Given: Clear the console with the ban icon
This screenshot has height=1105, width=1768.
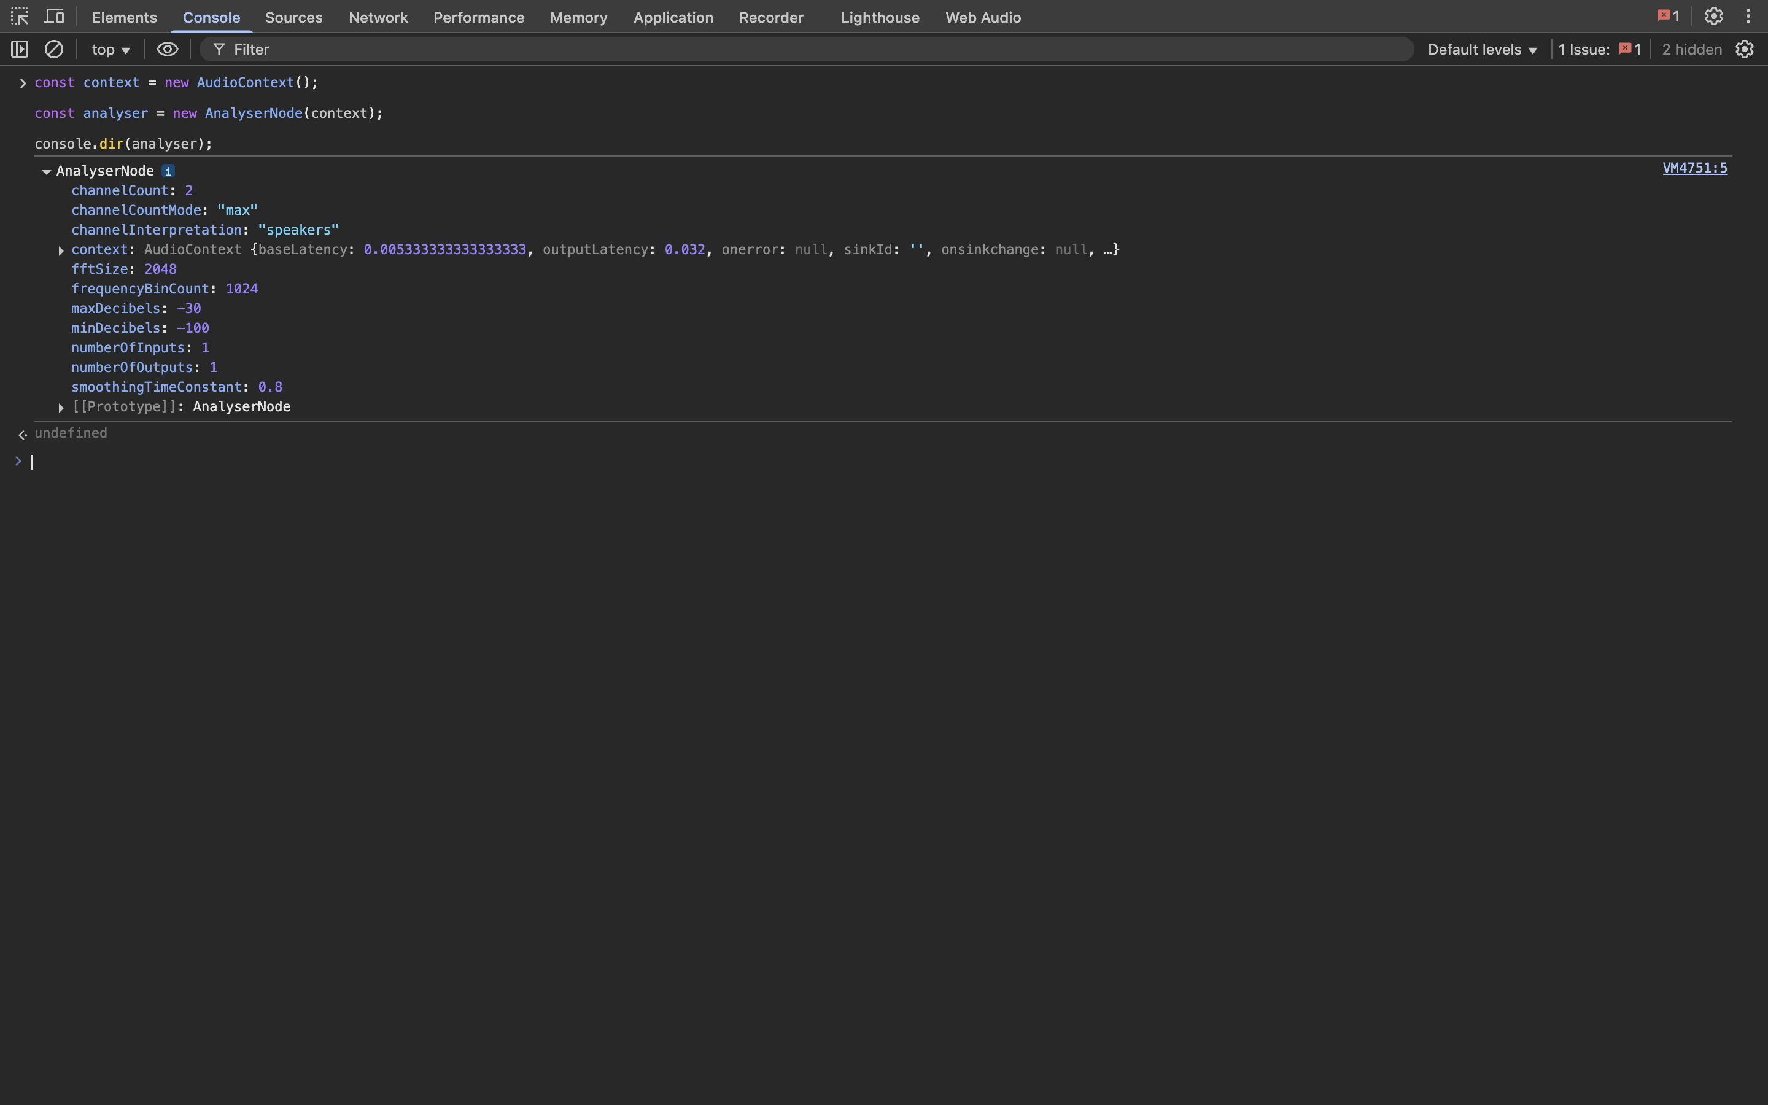Looking at the screenshot, I should point(54,49).
